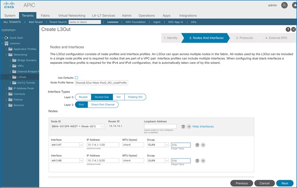
Task: Click the Quick Start icon in sidebar
Action: coord(6,38)
